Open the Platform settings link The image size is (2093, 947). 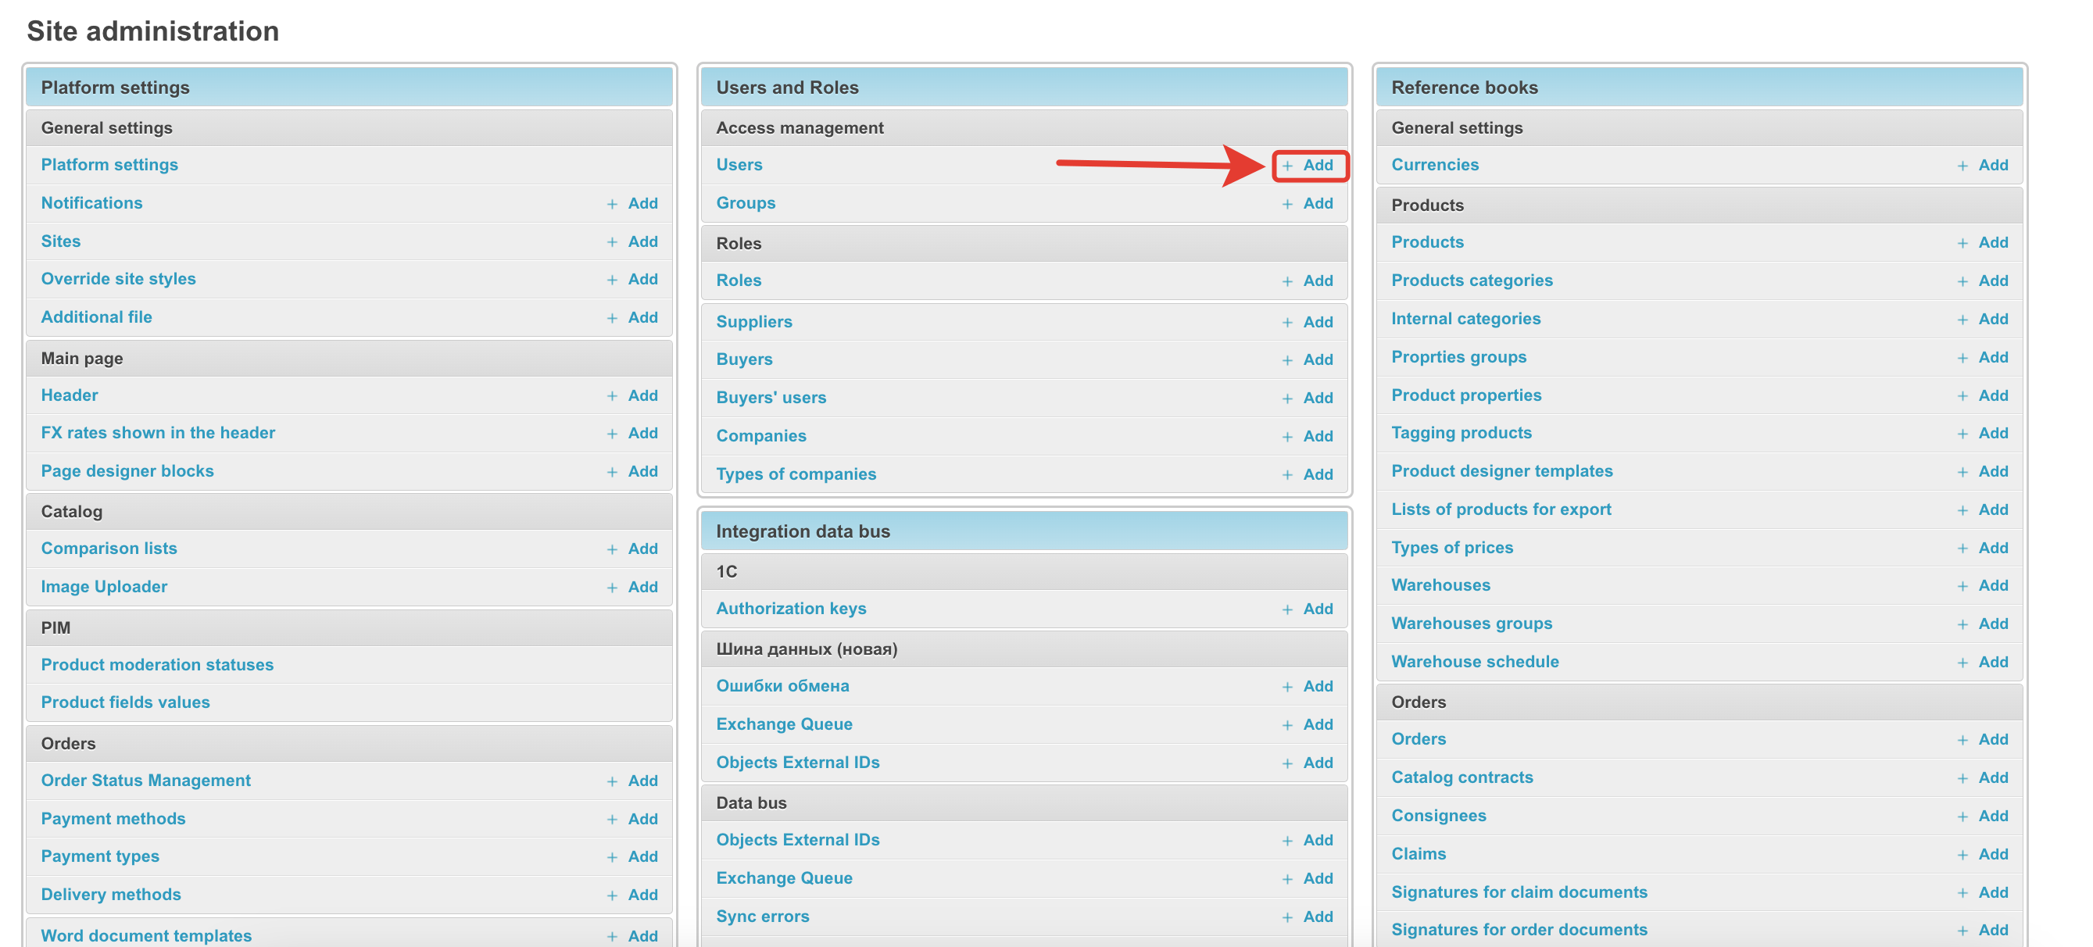[x=109, y=165]
